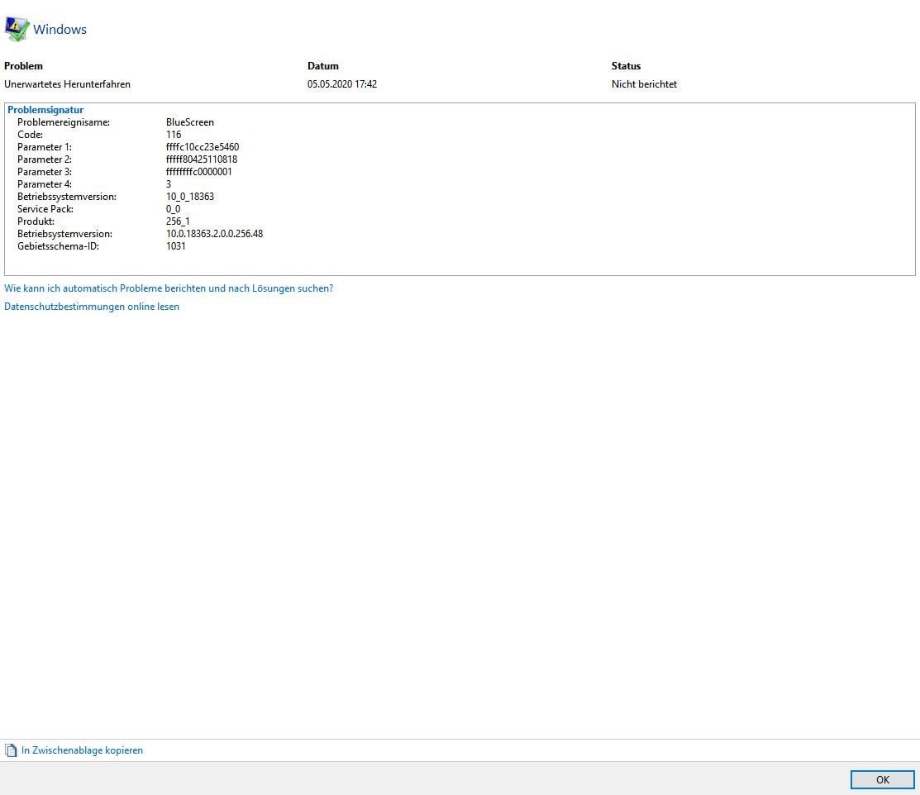Select value 'ffffffffc0000001'
This screenshot has width=920, height=795.
[199, 172]
